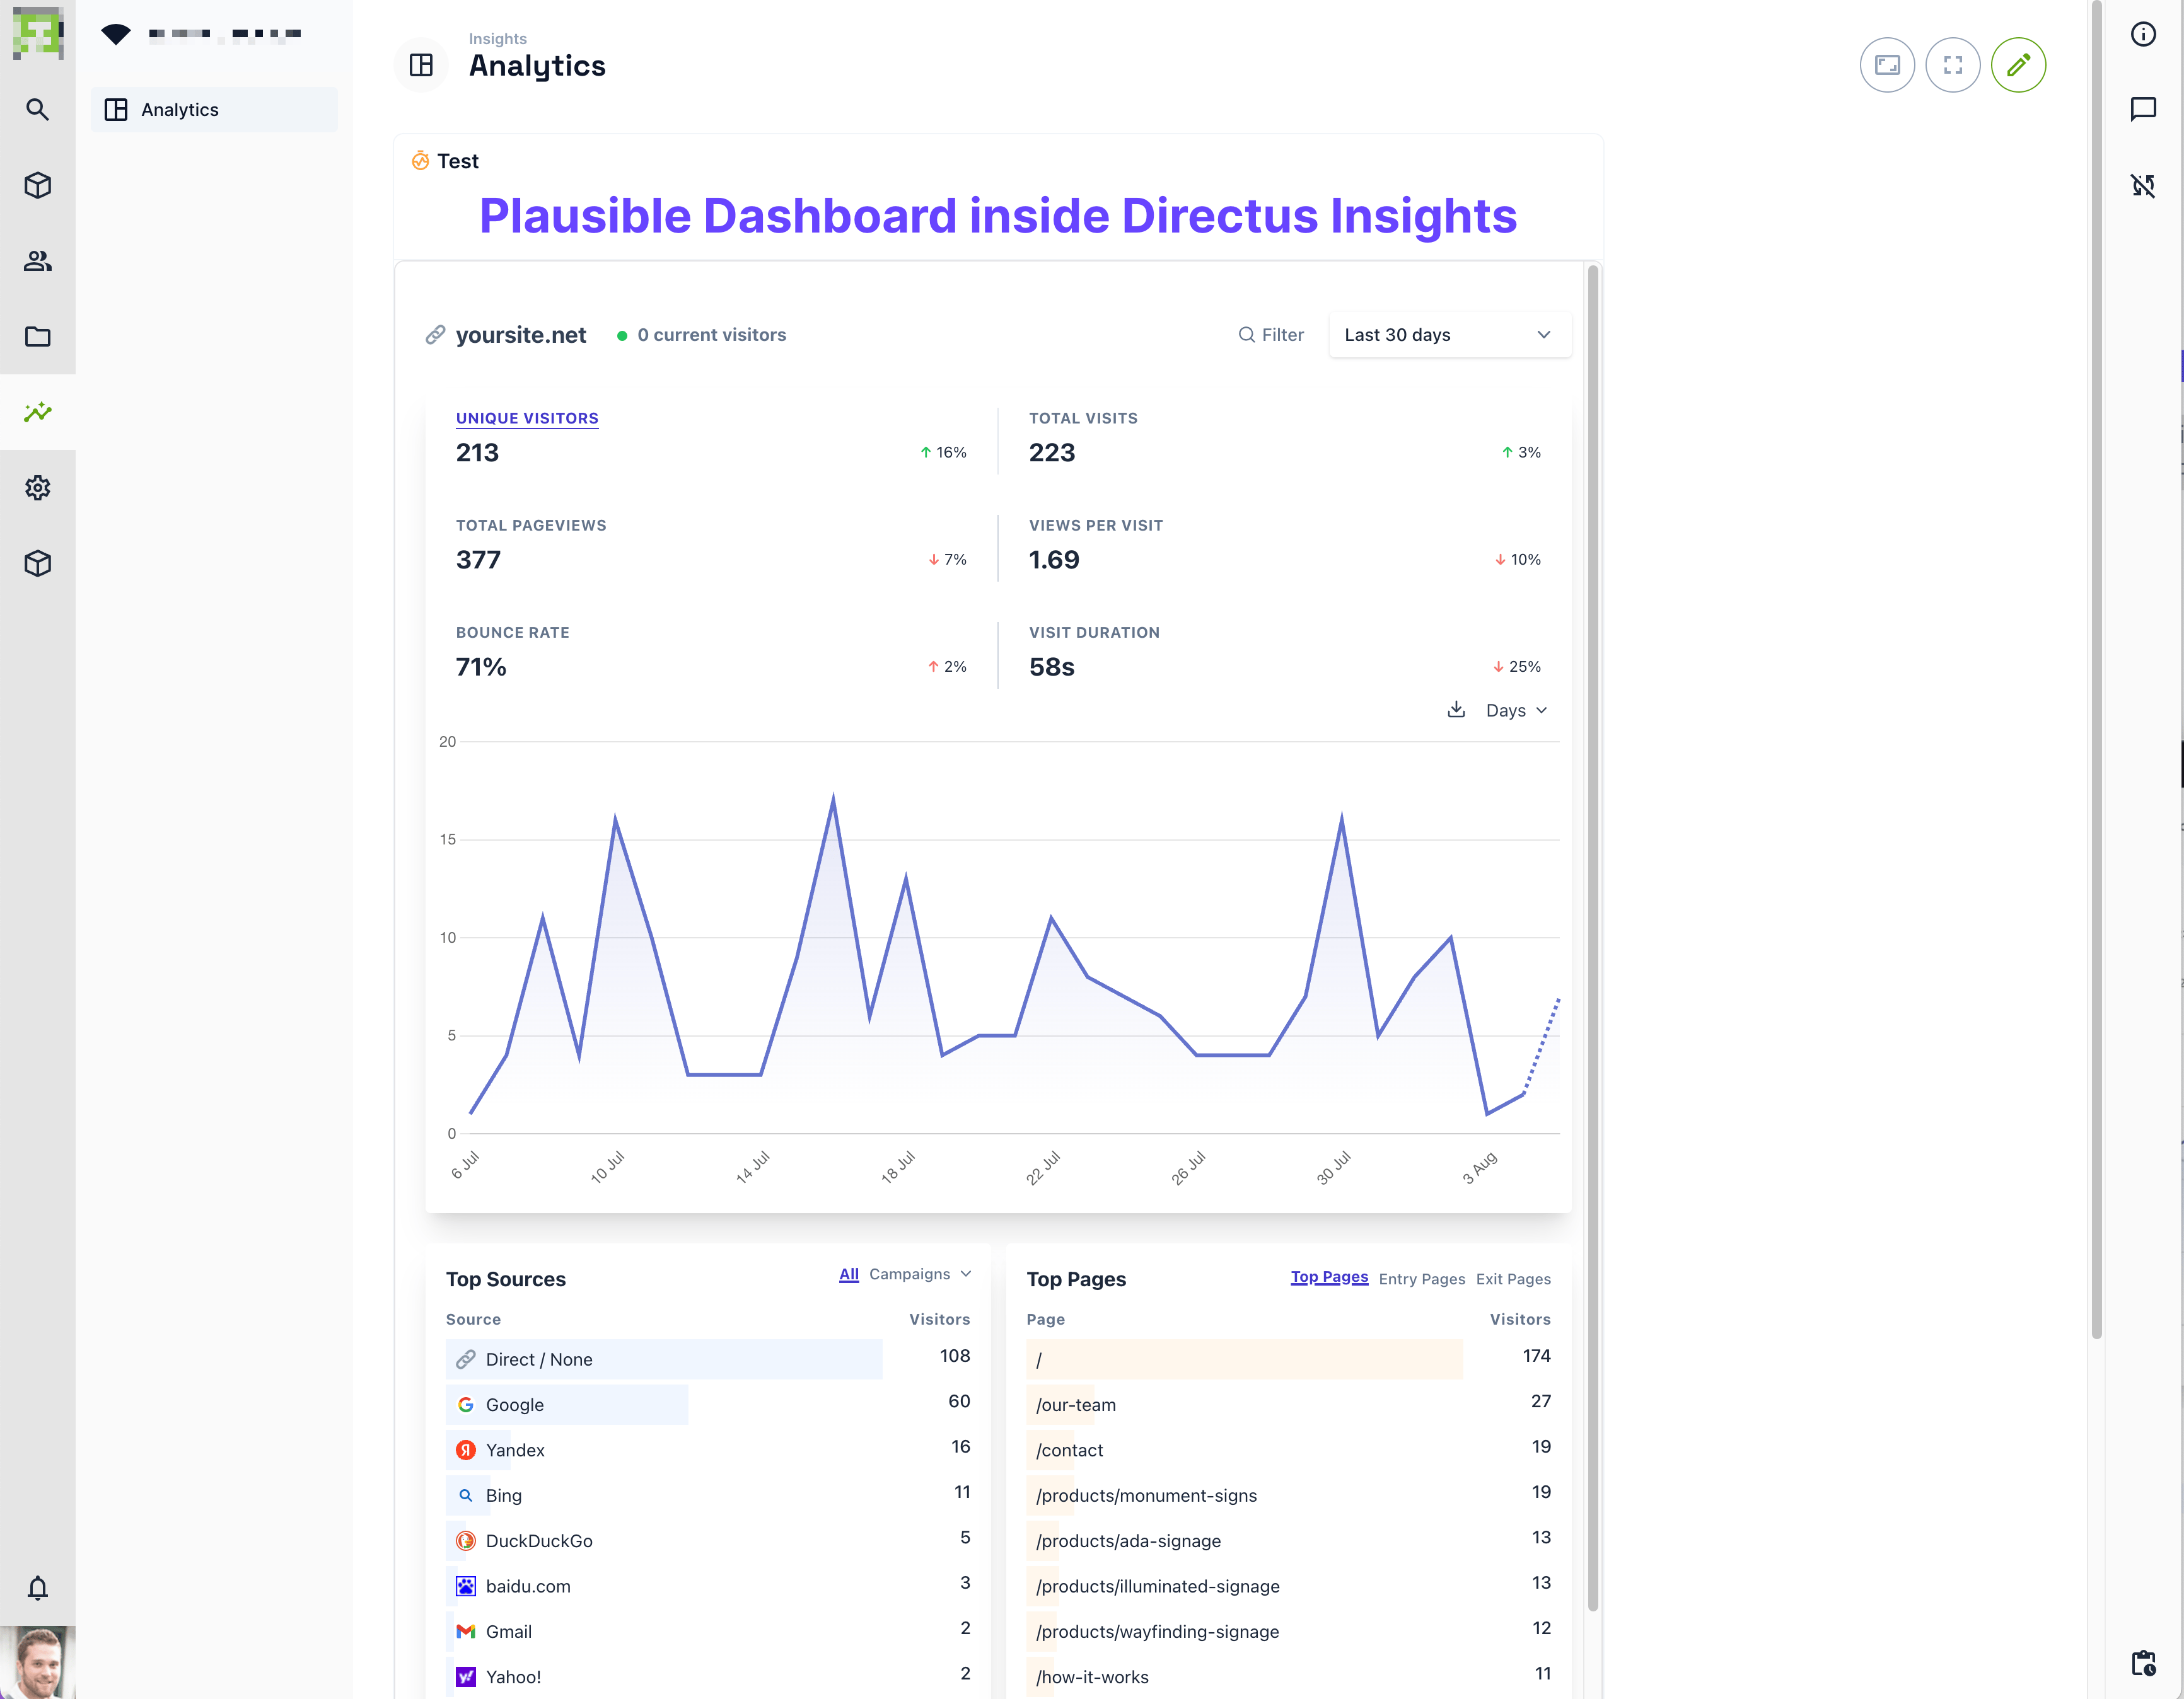Open the User Directory icon
The width and height of the screenshot is (2184, 1699).
click(x=37, y=261)
